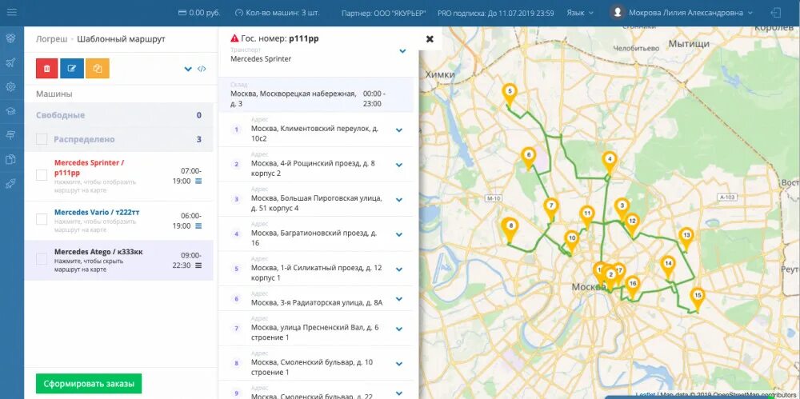Viewport: 800px width, 399px height.
Task: Open the signpost sidebar icon
Action: [10, 134]
